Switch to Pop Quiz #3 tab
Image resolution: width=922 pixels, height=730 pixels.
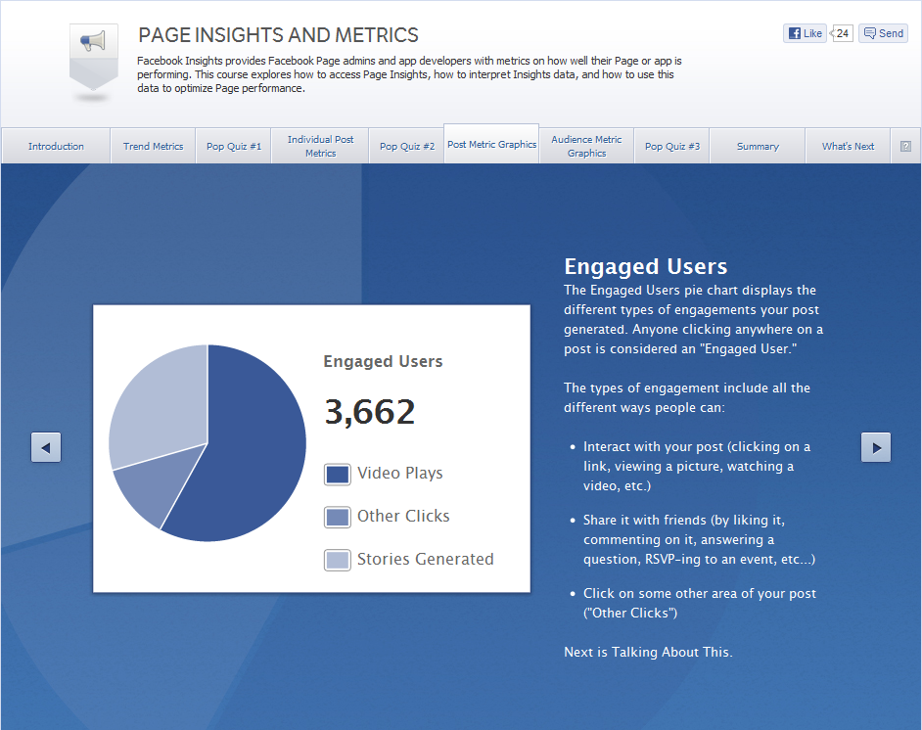pos(672,147)
